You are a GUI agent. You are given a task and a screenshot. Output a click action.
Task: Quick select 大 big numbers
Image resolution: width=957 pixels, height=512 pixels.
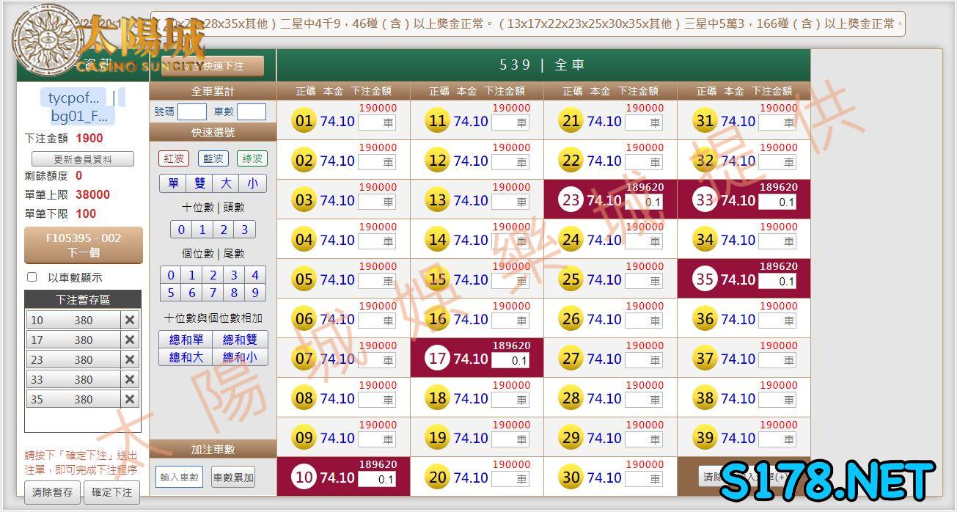tap(226, 183)
